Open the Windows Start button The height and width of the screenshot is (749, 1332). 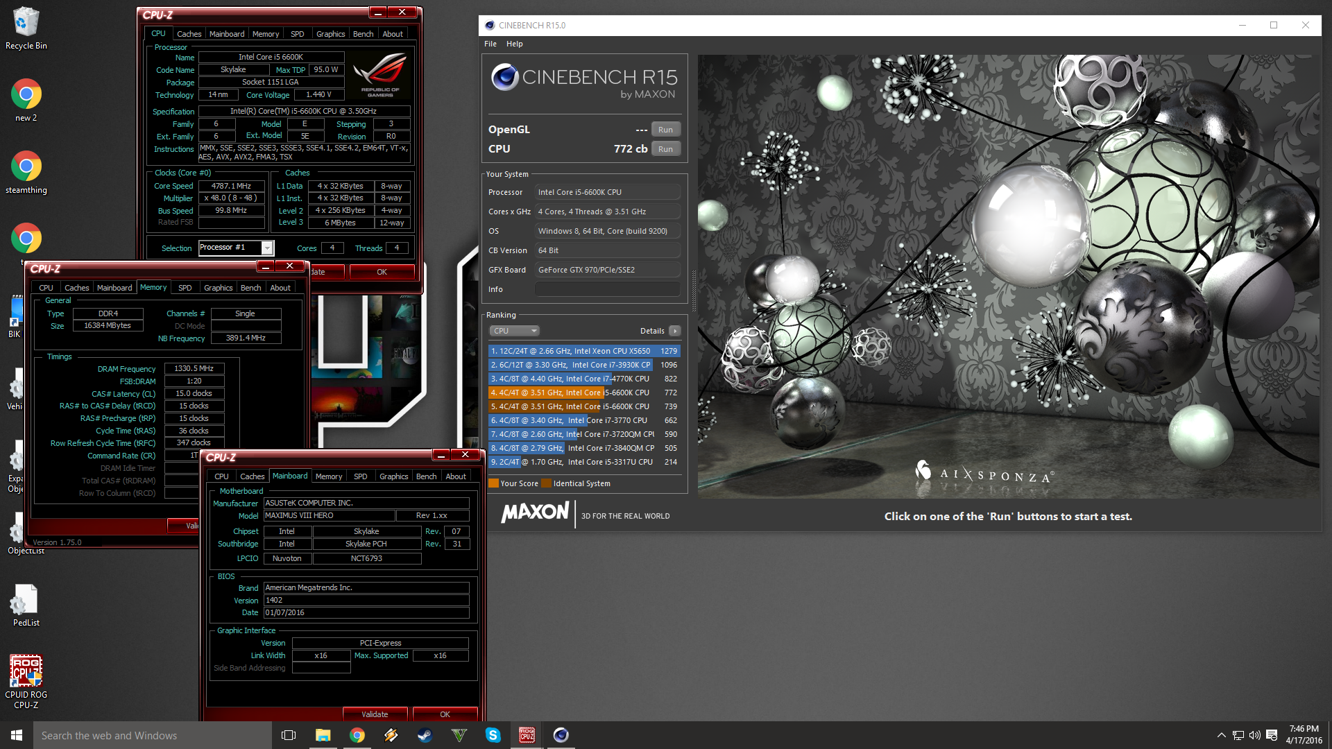click(17, 735)
